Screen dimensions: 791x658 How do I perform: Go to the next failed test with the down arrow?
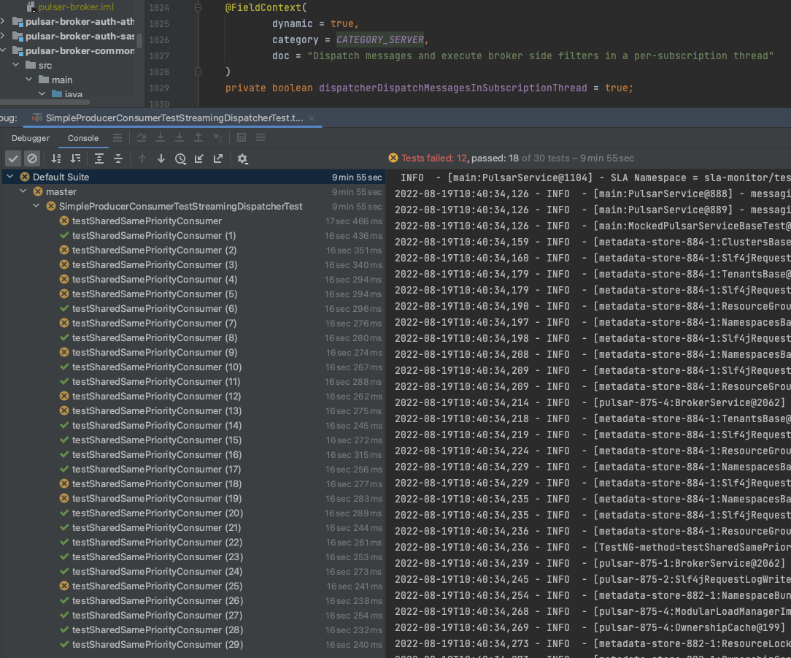click(161, 158)
